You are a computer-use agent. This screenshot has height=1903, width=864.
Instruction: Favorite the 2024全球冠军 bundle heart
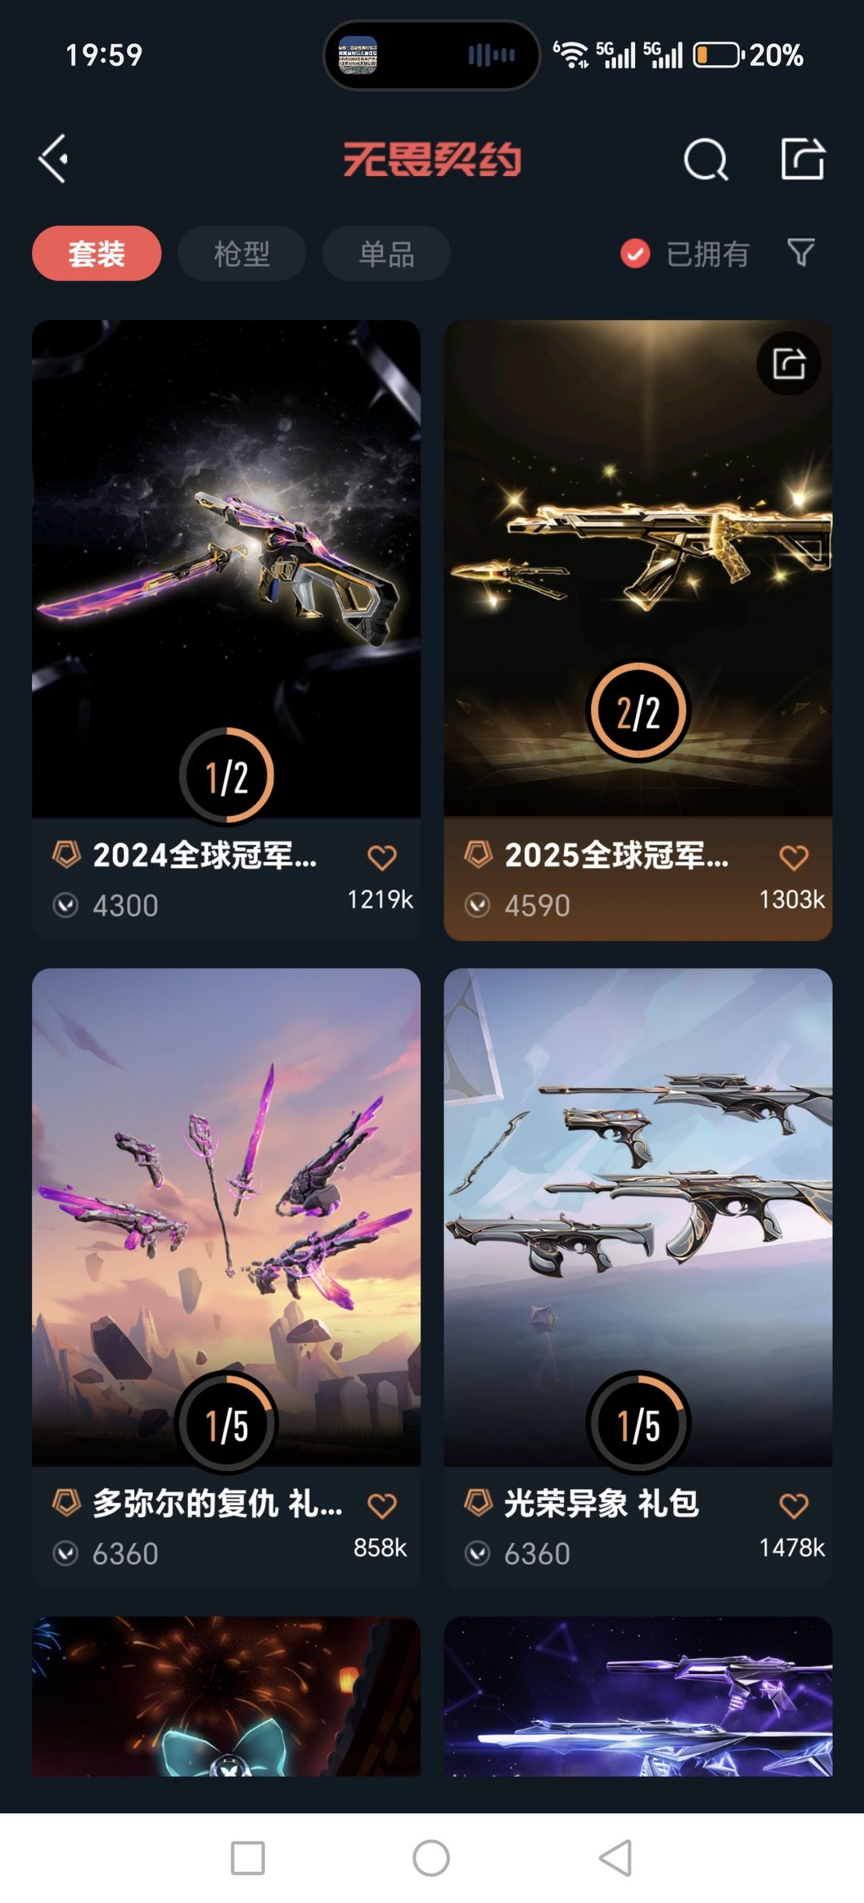382,857
